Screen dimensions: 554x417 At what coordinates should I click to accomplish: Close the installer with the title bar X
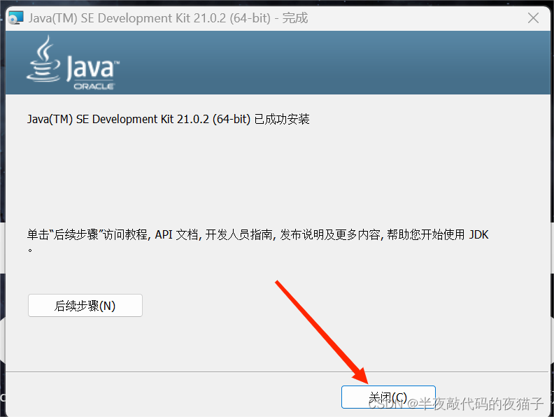click(533, 18)
